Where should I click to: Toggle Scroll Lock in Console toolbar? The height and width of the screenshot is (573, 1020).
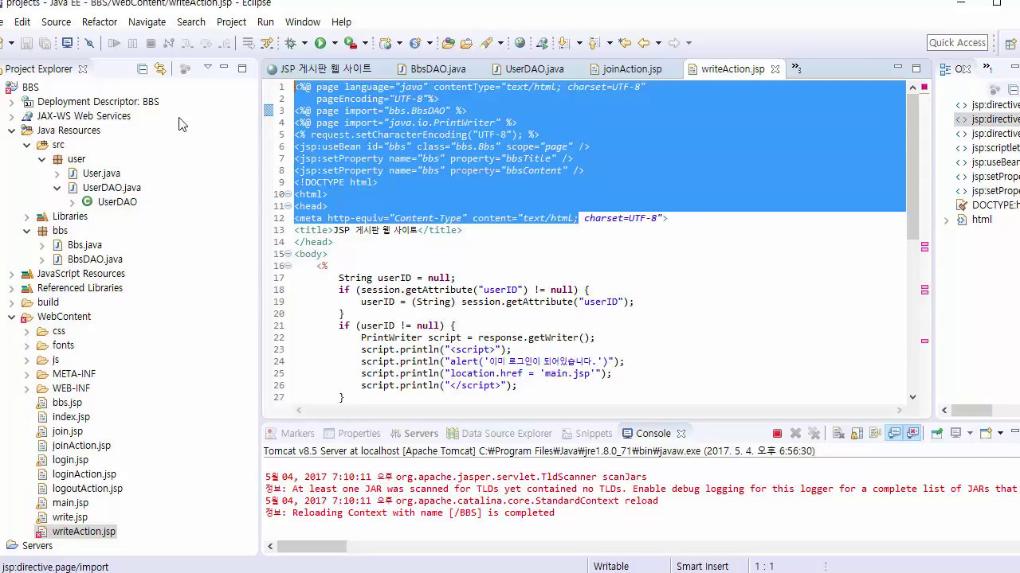click(857, 434)
